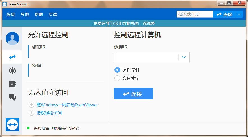Screen dimensions: 248x137
Task: Click the 免费许可证(仅非商业用途) banner text
Action: 116,23
